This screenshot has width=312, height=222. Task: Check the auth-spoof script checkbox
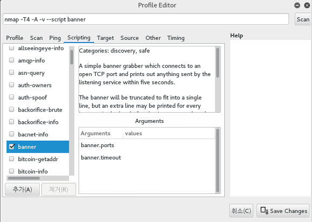(x=11, y=97)
